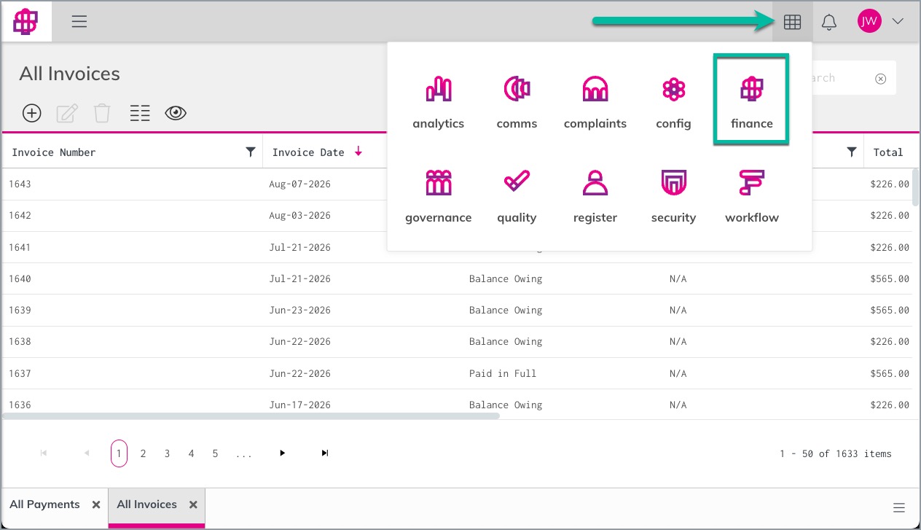Go to the next page
Viewport: 921px width, 530px height.
[x=283, y=453]
